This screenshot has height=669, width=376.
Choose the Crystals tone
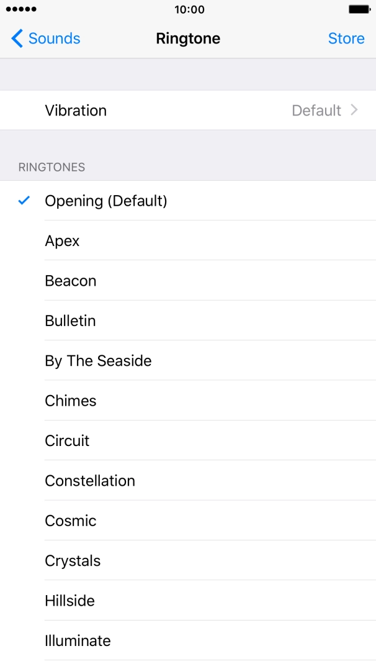click(73, 560)
